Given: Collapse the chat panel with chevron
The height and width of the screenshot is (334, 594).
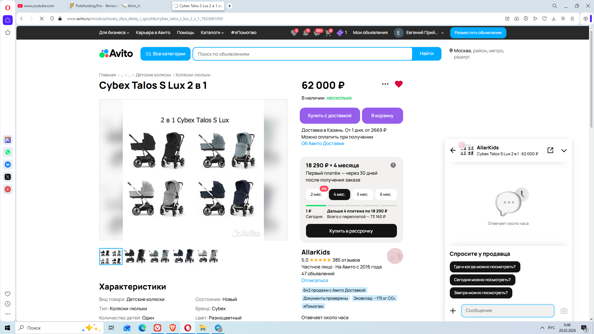Looking at the screenshot, I should [x=564, y=151].
